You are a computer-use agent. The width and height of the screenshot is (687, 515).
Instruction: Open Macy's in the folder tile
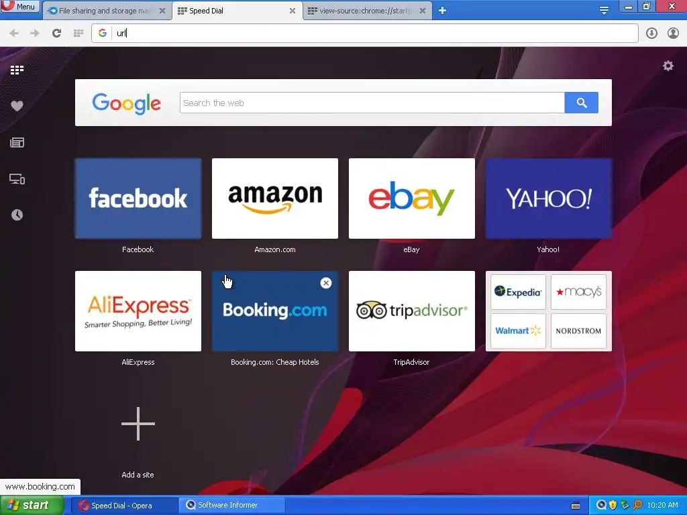point(578,292)
